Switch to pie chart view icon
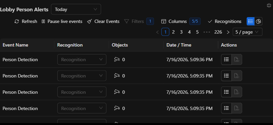Viewport: 273px width, 125px height. [258, 21]
